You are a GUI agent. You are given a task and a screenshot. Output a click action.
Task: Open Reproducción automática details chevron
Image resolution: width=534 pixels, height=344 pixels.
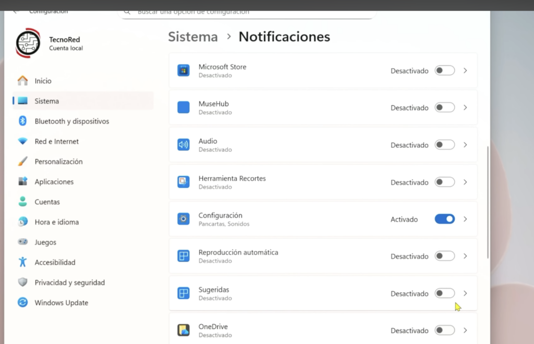[x=465, y=256]
